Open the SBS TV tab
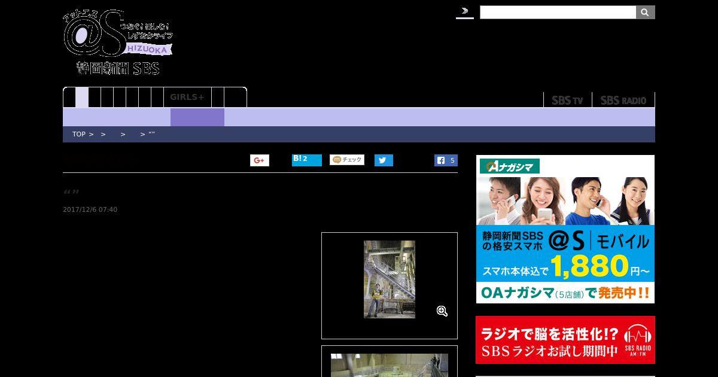The width and height of the screenshot is (718, 377). click(567, 100)
